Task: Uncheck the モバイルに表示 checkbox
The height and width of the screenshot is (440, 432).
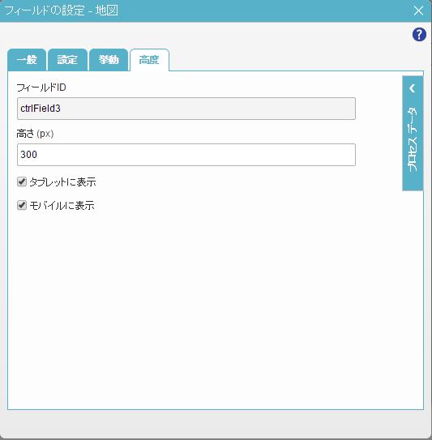Action: click(22, 205)
